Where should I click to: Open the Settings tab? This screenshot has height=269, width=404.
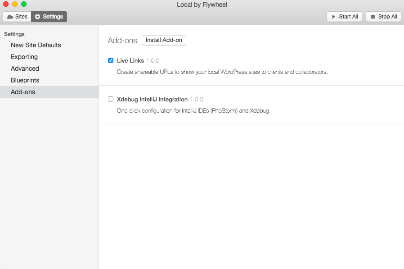pos(49,17)
